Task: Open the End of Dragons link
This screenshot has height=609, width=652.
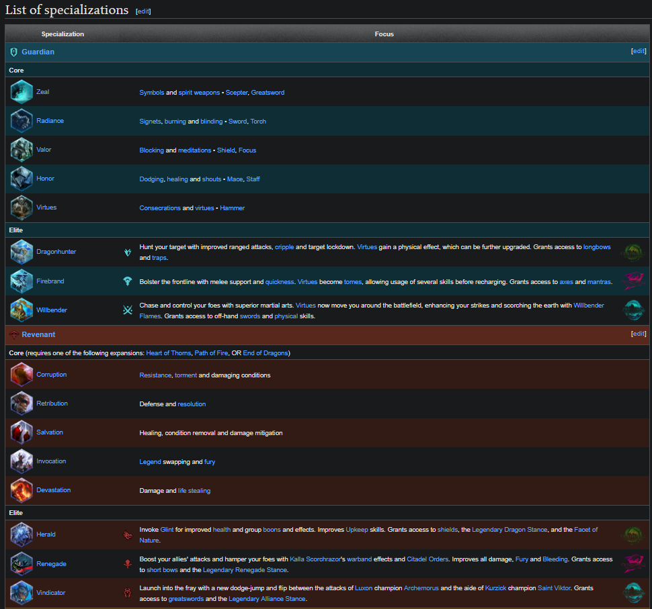Action: pyautogui.click(x=266, y=353)
